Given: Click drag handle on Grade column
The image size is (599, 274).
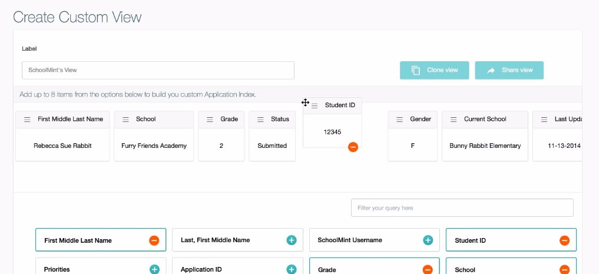Looking at the screenshot, I should pos(210,120).
